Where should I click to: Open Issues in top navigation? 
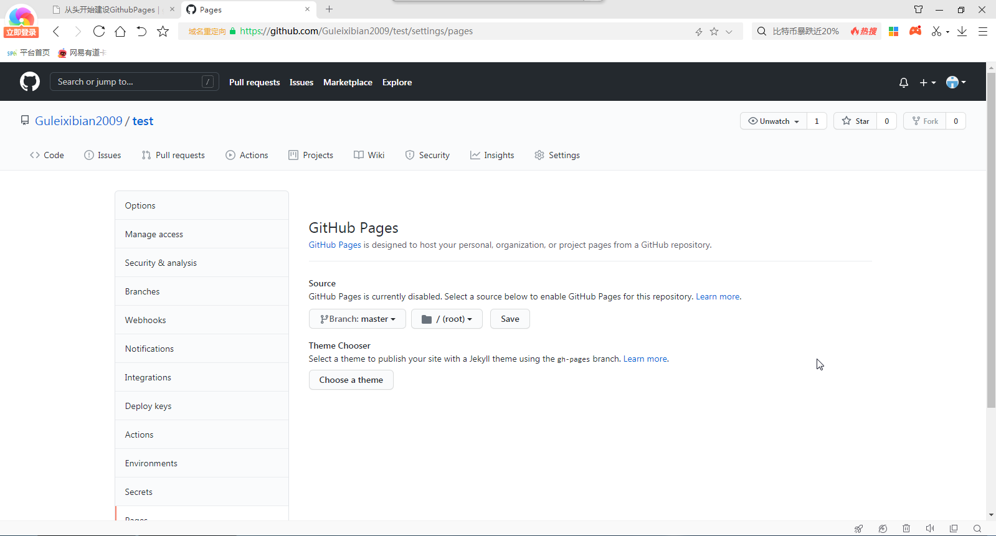click(x=301, y=82)
